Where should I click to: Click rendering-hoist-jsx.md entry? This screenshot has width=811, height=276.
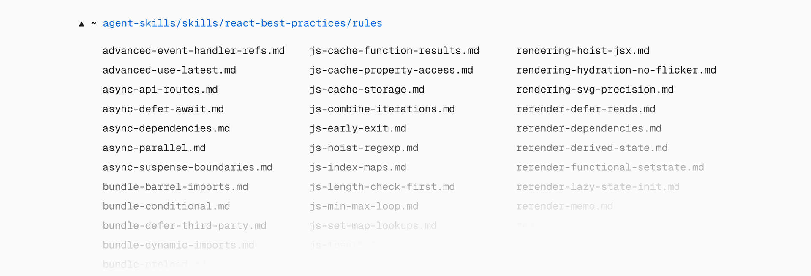(x=582, y=51)
